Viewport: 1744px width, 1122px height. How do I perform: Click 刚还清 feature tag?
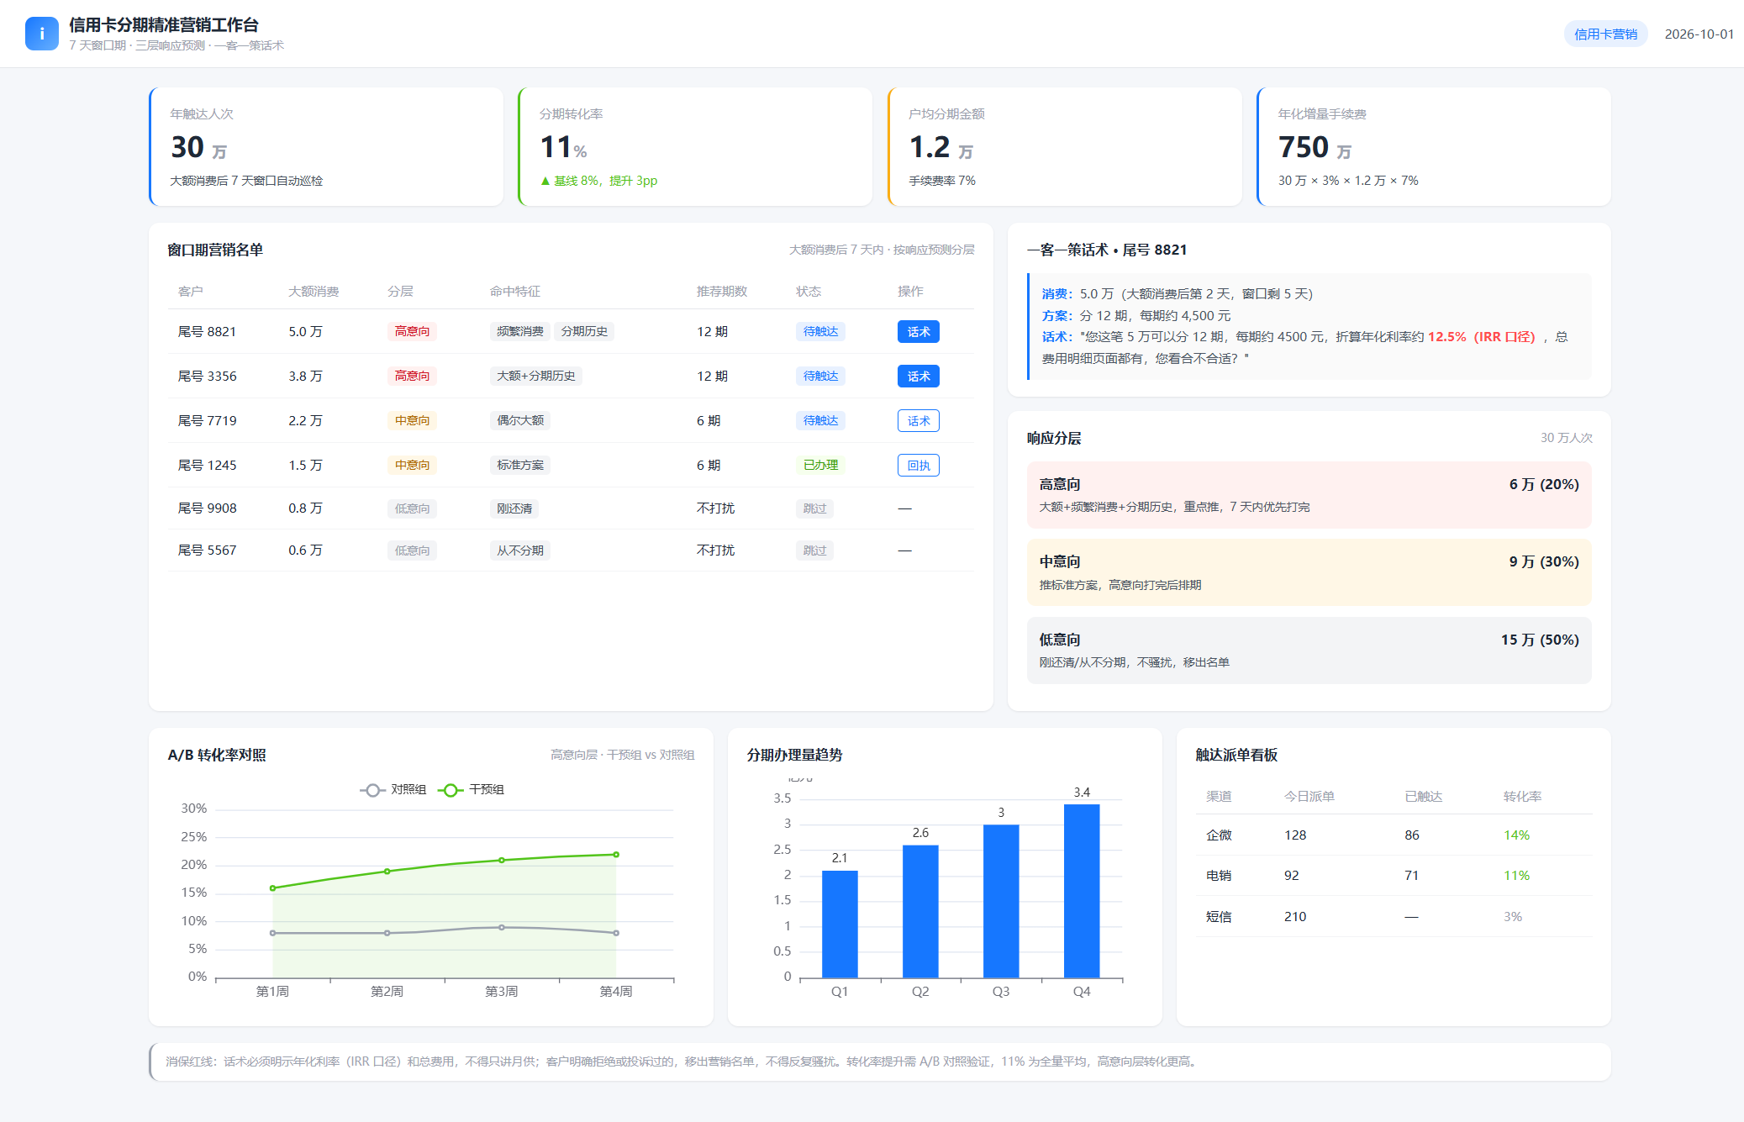(514, 508)
